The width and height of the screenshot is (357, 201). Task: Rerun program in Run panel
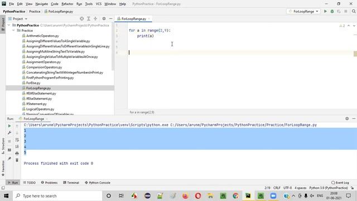point(9,126)
